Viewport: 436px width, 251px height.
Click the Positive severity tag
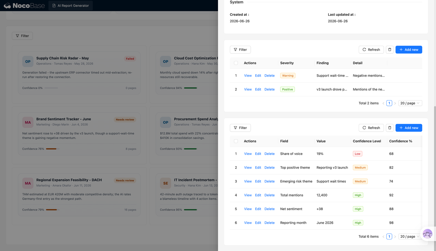[x=287, y=89]
